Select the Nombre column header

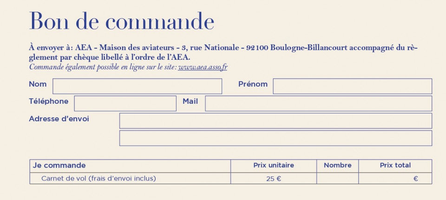click(337, 166)
